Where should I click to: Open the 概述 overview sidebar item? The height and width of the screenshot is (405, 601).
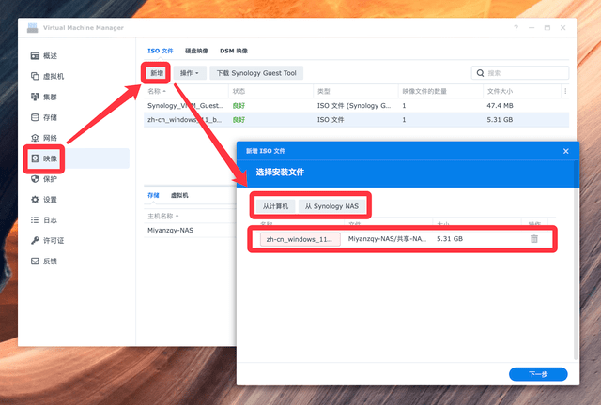click(x=44, y=56)
